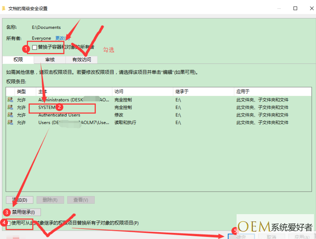Click the folder icon in the title bar
Screen dimensions: 316x239
(4, 8)
